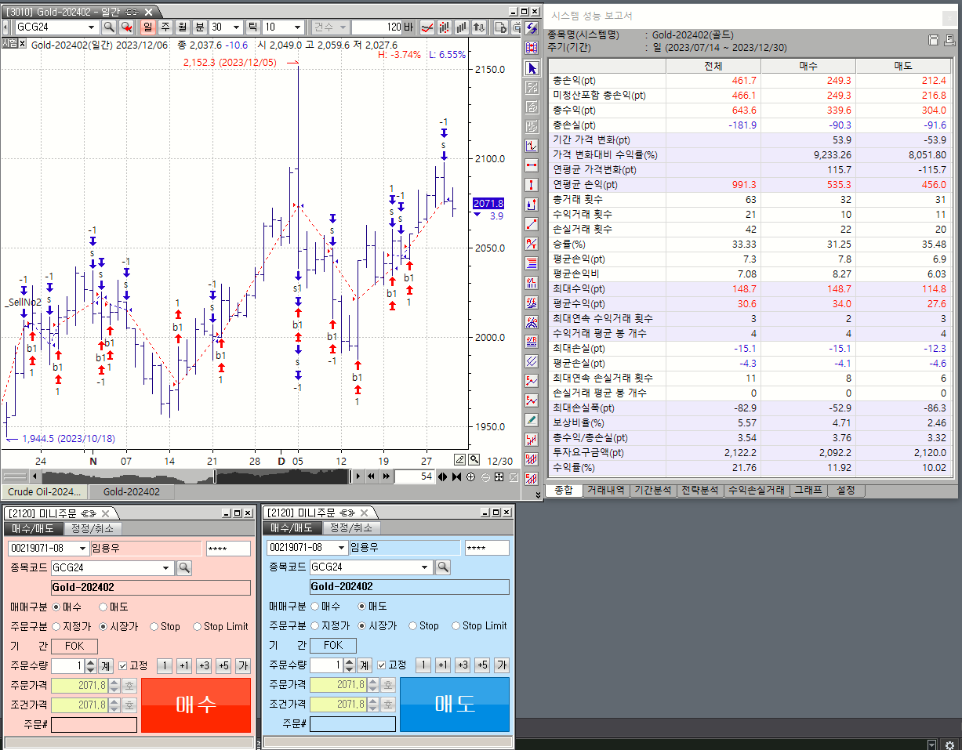Click the symbol search magnifier in chart toolbar
This screenshot has height=750, width=962.
pyautogui.click(x=109, y=27)
